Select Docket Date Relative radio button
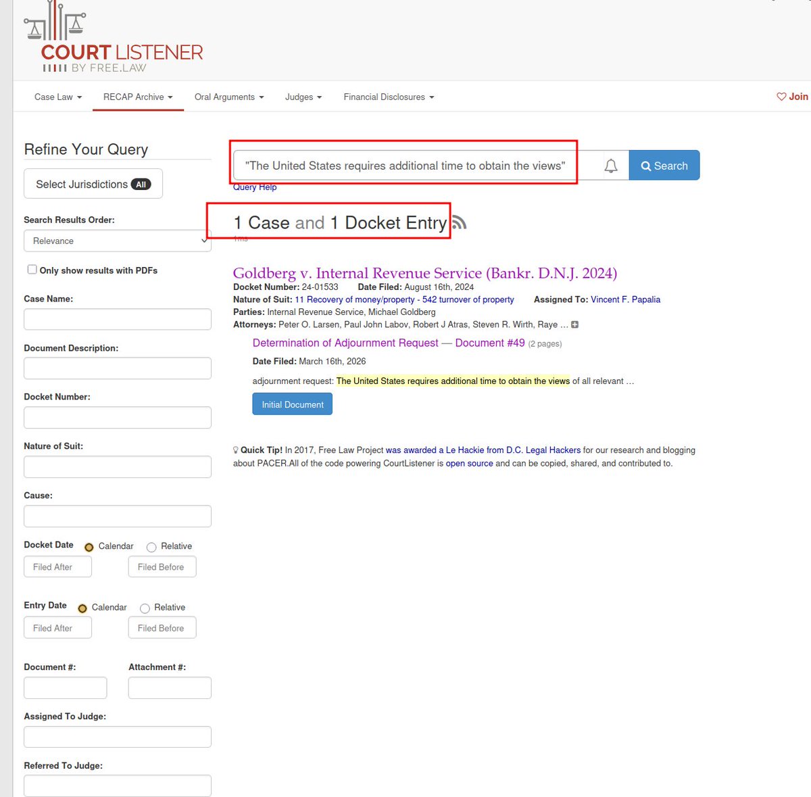This screenshot has width=811, height=797. point(151,547)
